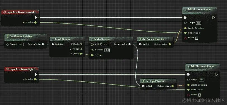Click Axis Value pin on InputAxis MoveForward
This screenshot has width=227, height=105.
pyautogui.click(x=36, y=22)
